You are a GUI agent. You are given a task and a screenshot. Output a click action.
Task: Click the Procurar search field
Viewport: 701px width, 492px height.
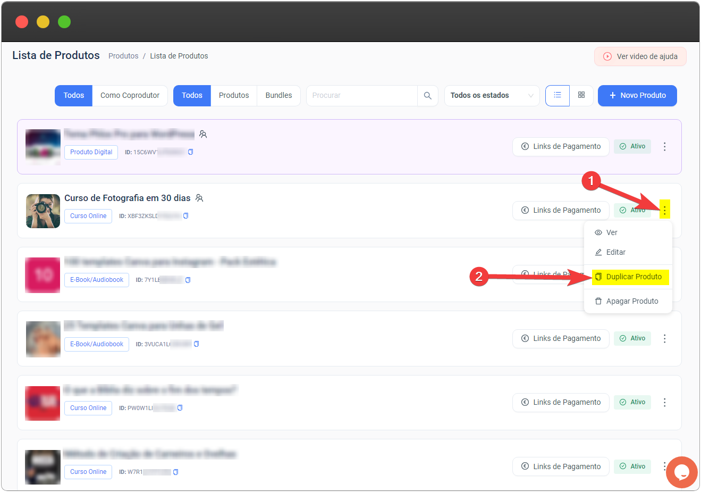[x=361, y=96]
